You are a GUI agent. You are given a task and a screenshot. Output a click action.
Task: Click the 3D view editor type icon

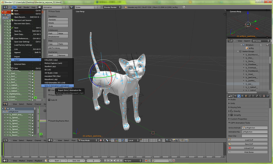point(50,140)
